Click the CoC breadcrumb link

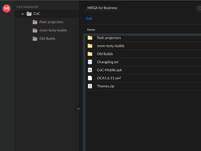[x=89, y=18]
